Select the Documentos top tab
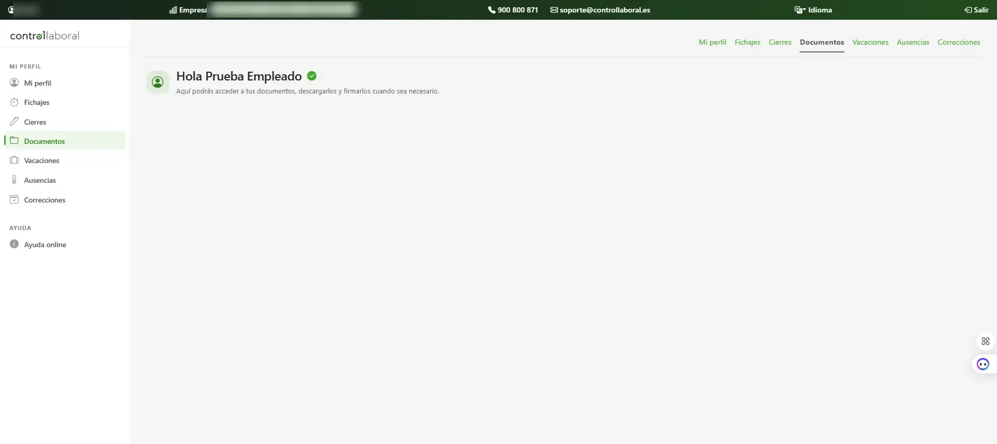The width and height of the screenshot is (997, 444). point(821,42)
